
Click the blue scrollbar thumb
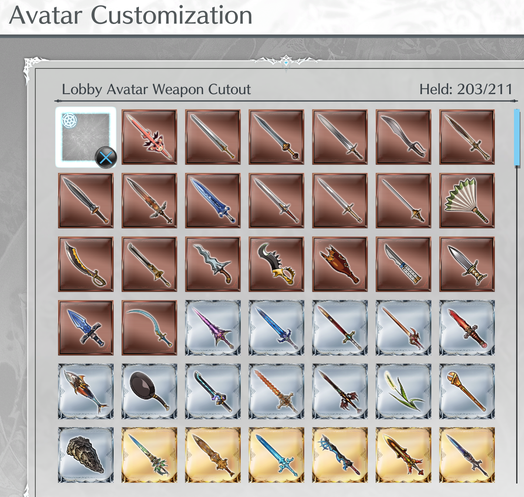[x=517, y=138]
